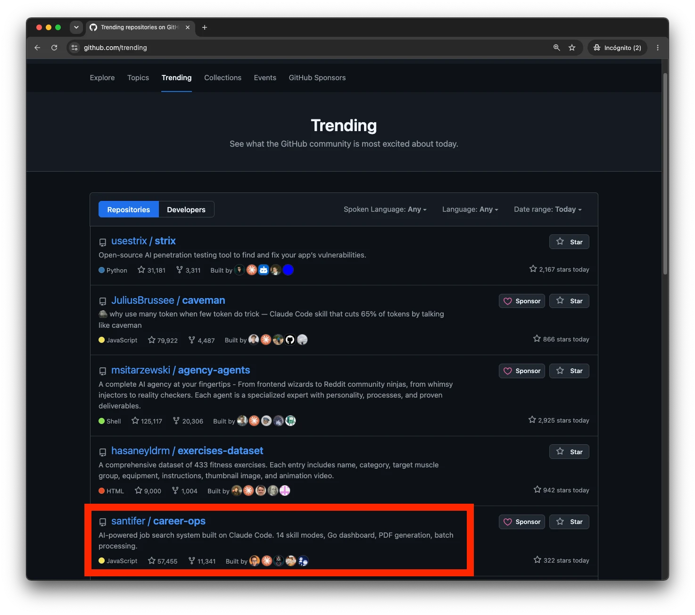Viewport: 695px width, 615px height.
Task: Click the repository icon beside usestrix / strix
Action: (102, 242)
